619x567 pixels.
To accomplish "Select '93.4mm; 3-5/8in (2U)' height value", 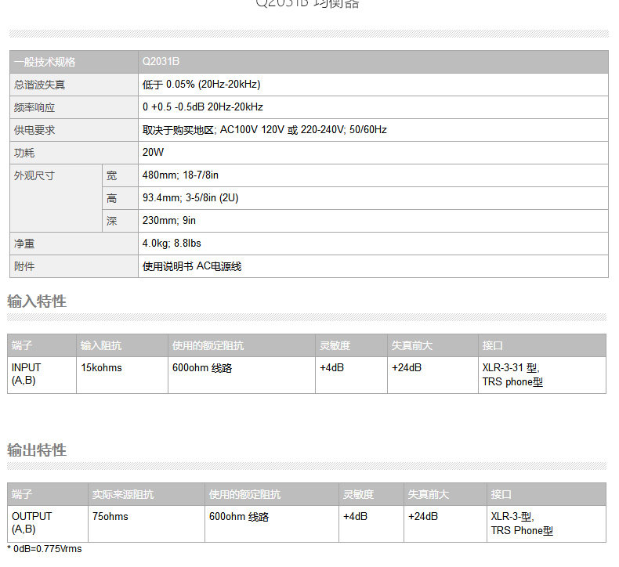I will (190, 197).
